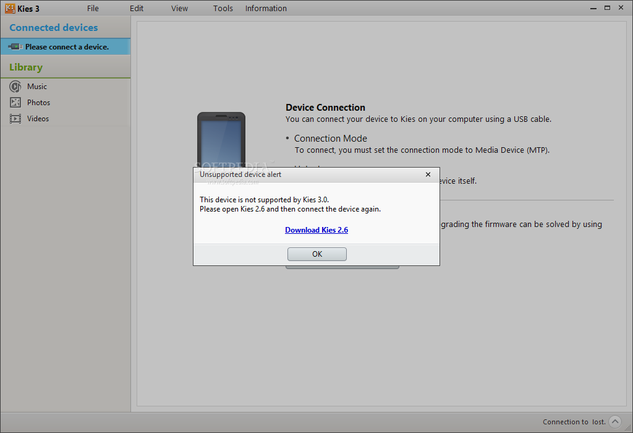The image size is (633, 433).
Task: Open the Information menu
Action: [266, 9]
